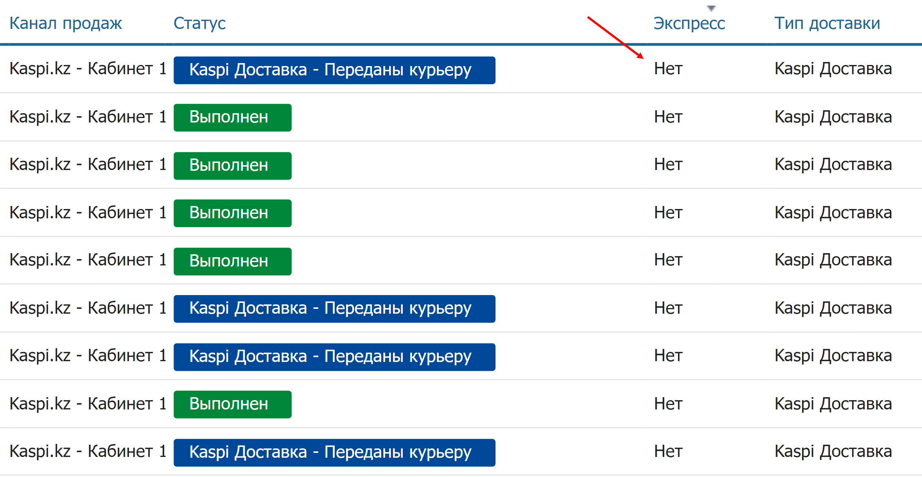Click seventh row's Переданы курьеру status badge

coord(334,357)
